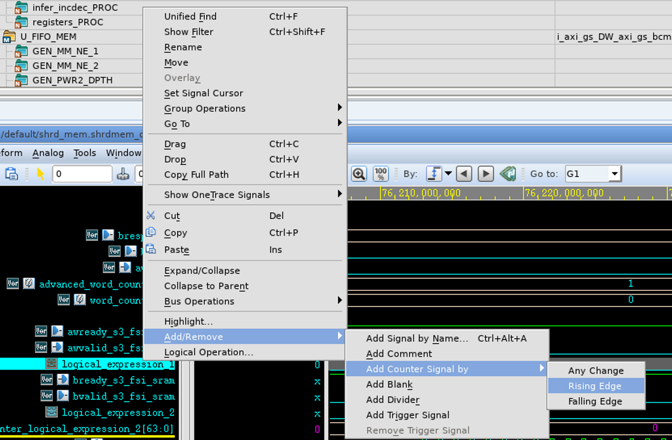Screen dimensions: 672x440
Task: Click the logical_expression_2 signal icon
Action: (x=52, y=412)
